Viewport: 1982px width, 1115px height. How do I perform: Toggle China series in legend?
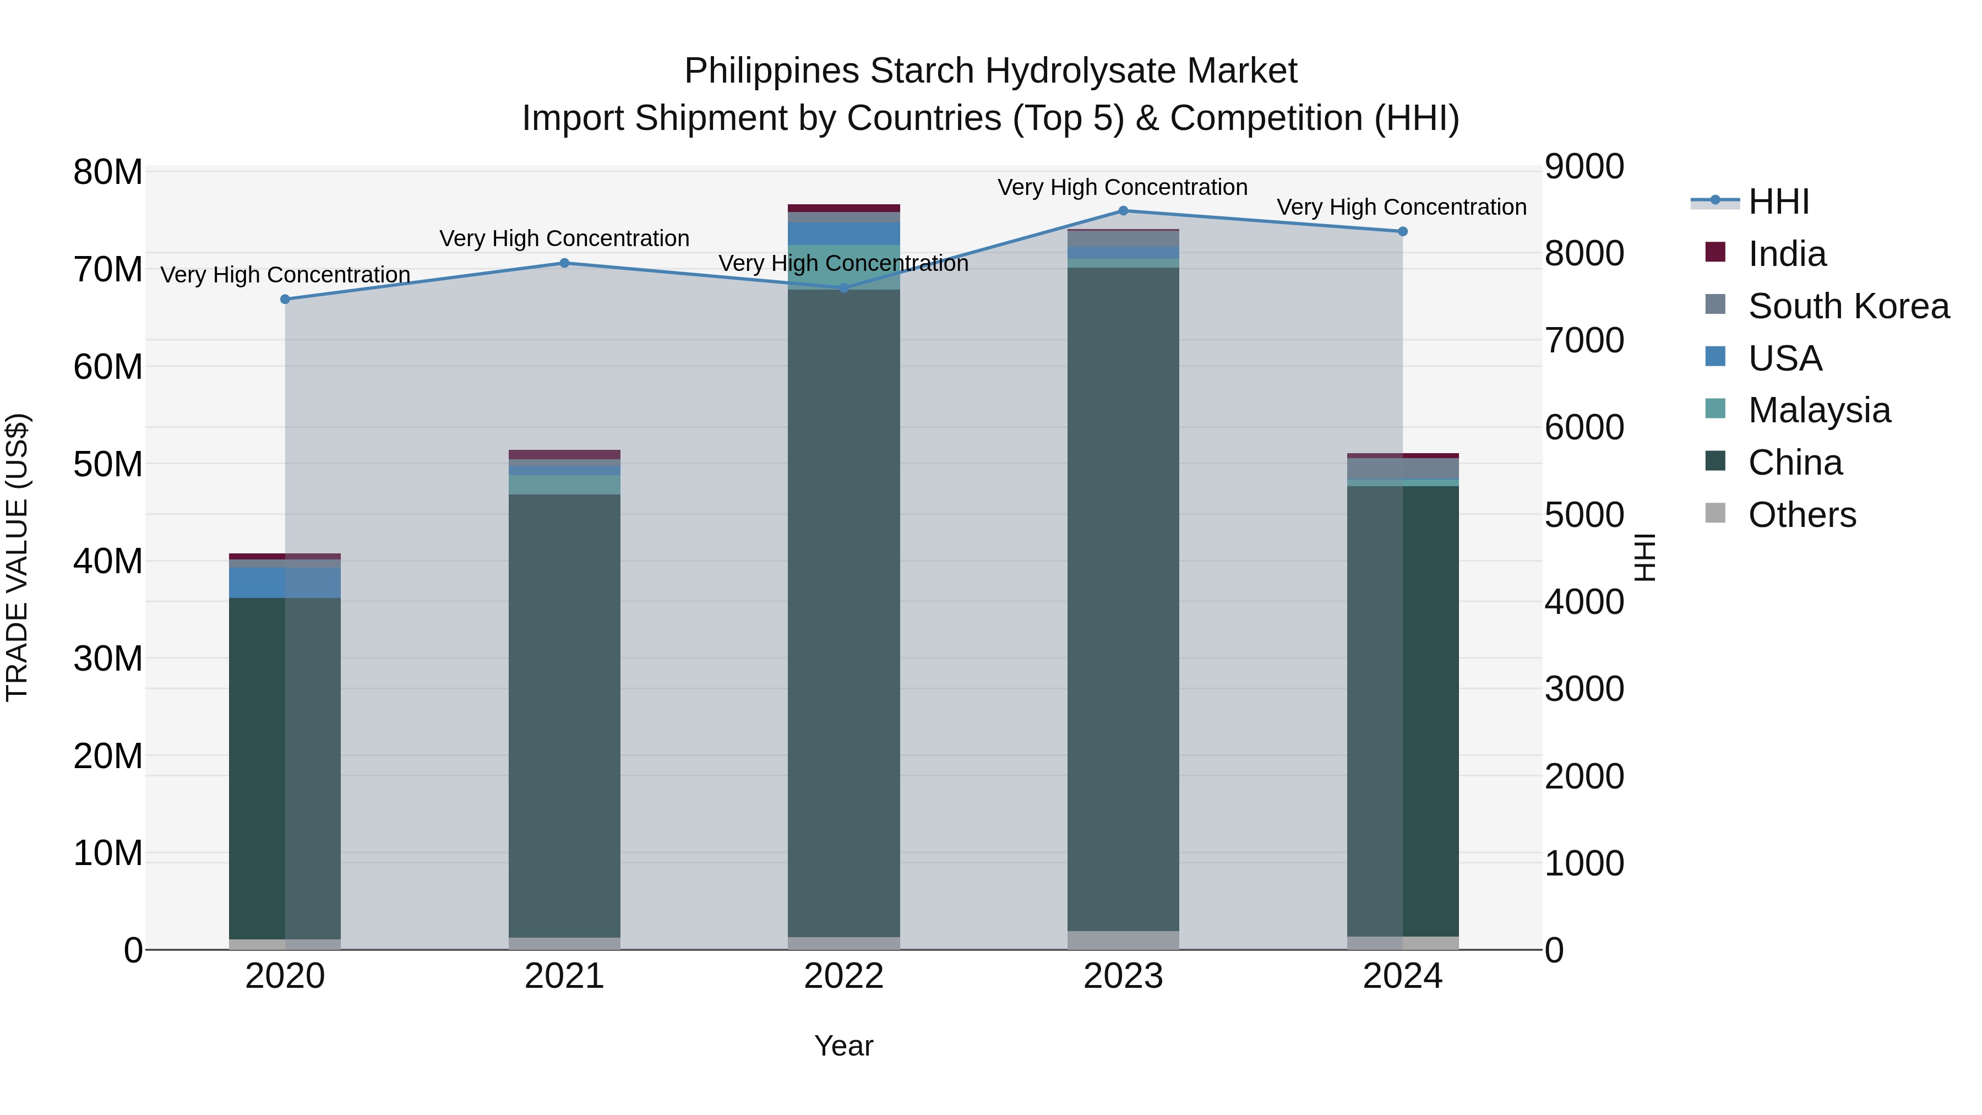[1773, 463]
